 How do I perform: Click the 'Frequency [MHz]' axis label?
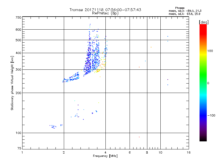pos(105,156)
